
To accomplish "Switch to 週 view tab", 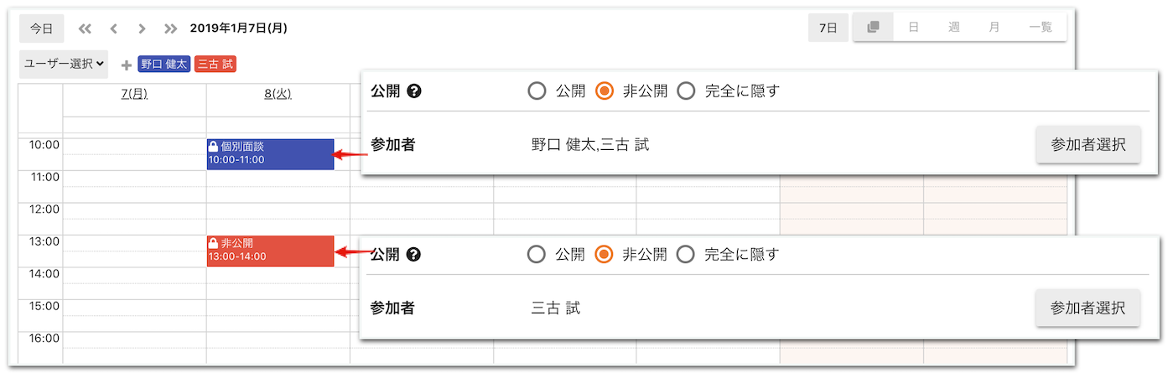I will (x=953, y=27).
